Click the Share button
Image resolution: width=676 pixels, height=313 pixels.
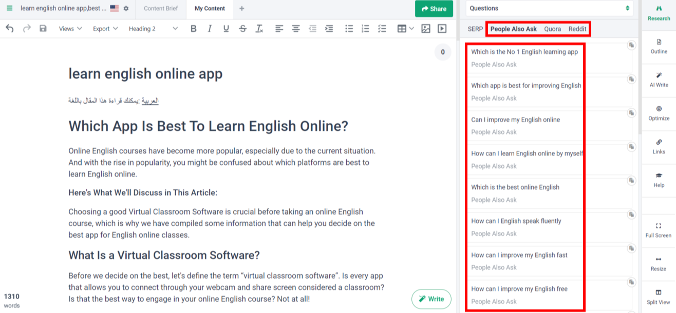click(x=434, y=9)
